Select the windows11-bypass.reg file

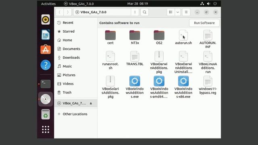coord(208,85)
